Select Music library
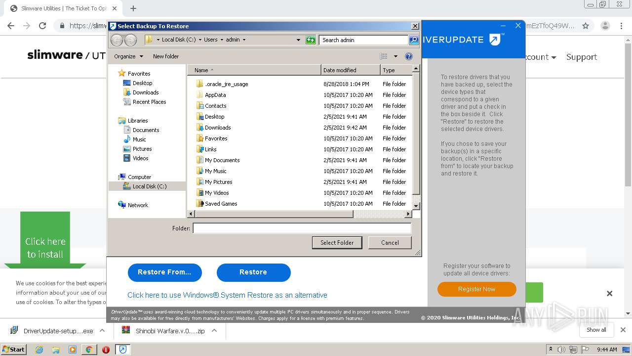This screenshot has width=632, height=356. pos(139,139)
